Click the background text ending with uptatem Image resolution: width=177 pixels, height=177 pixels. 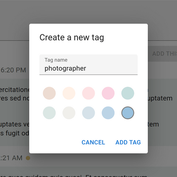160,98
